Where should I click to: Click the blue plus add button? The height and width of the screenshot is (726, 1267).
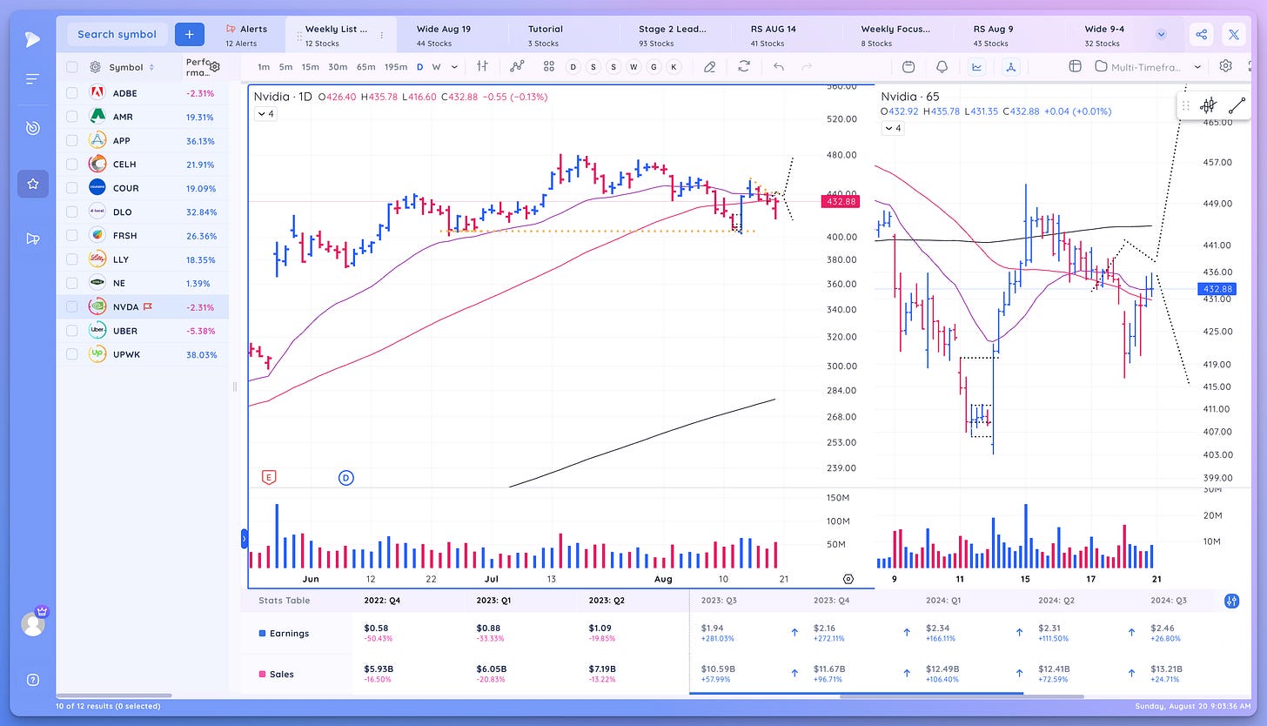(190, 34)
